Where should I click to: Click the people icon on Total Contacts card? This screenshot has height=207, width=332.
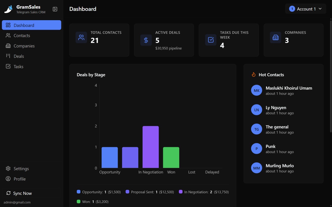tap(81, 38)
